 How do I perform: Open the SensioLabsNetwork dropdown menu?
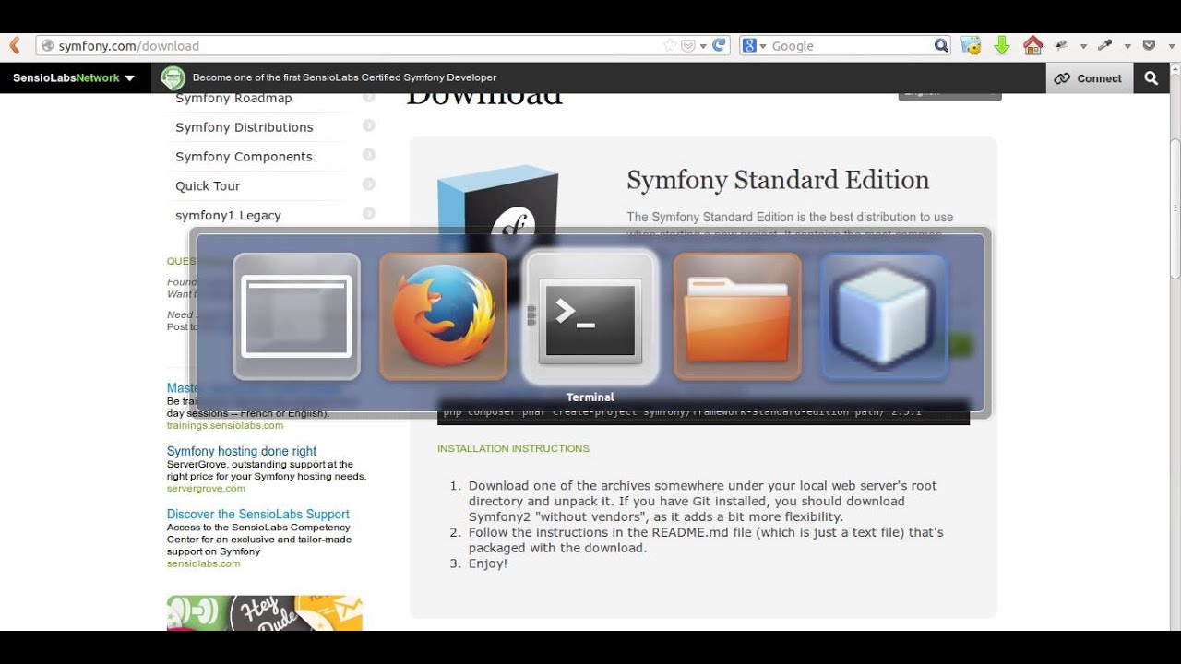point(74,78)
